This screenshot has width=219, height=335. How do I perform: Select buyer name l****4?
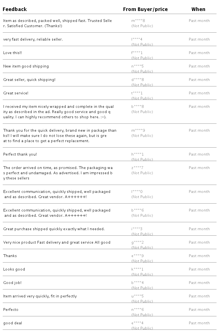(x=137, y=39)
